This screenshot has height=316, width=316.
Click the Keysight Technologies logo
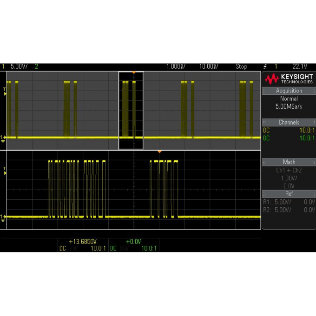point(289,79)
